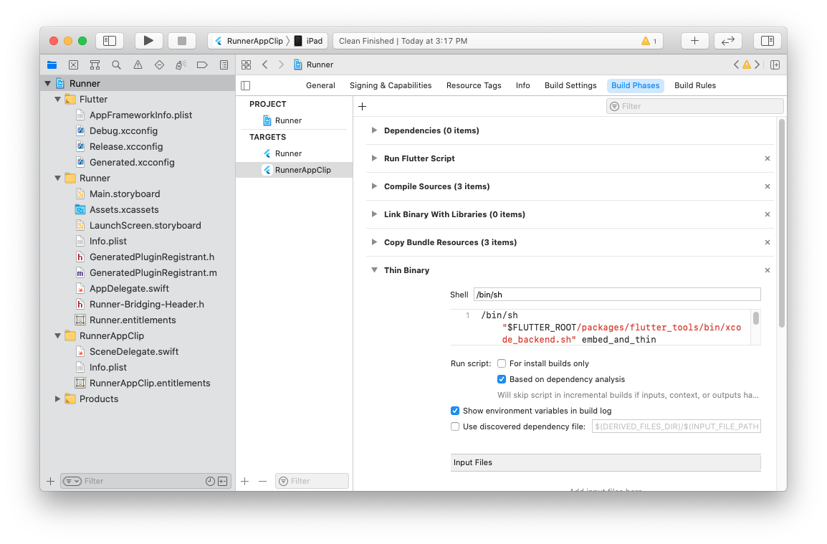
Task: Open the Signing & Capabilities tab
Action: pyautogui.click(x=391, y=85)
